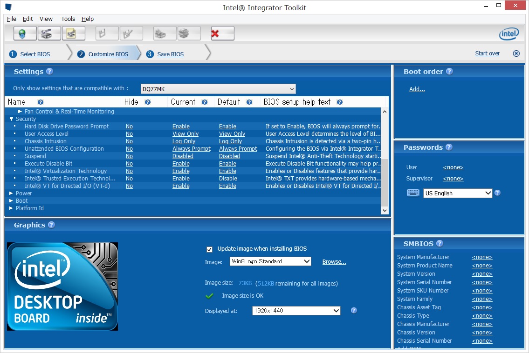Open the Tools menu
Image resolution: width=529 pixels, height=353 pixels.
68,19
